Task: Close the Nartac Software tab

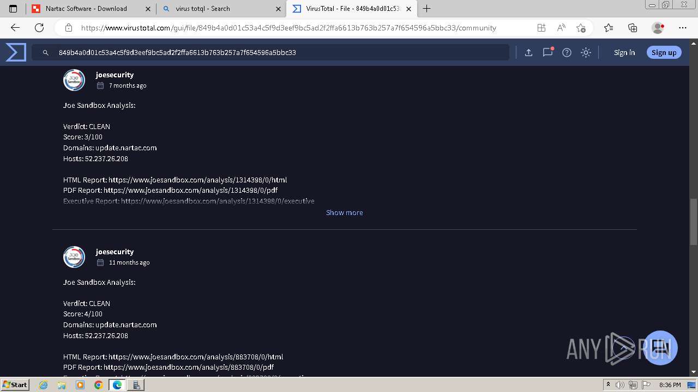Action: [x=148, y=9]
